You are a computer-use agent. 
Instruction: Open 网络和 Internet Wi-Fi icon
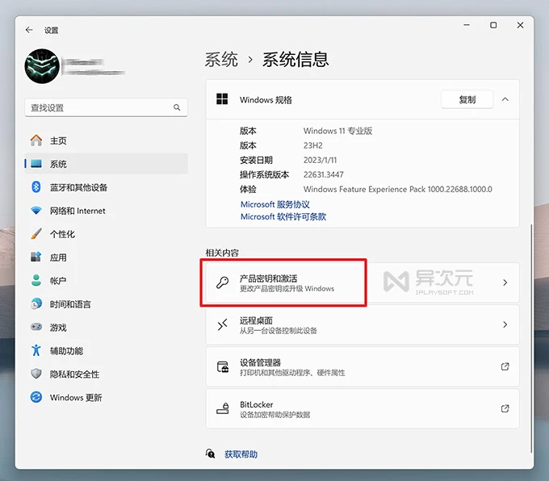[x=36, y=211]
